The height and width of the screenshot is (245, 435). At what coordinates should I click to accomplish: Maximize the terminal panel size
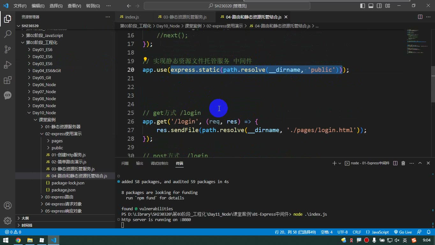[420, 163]
